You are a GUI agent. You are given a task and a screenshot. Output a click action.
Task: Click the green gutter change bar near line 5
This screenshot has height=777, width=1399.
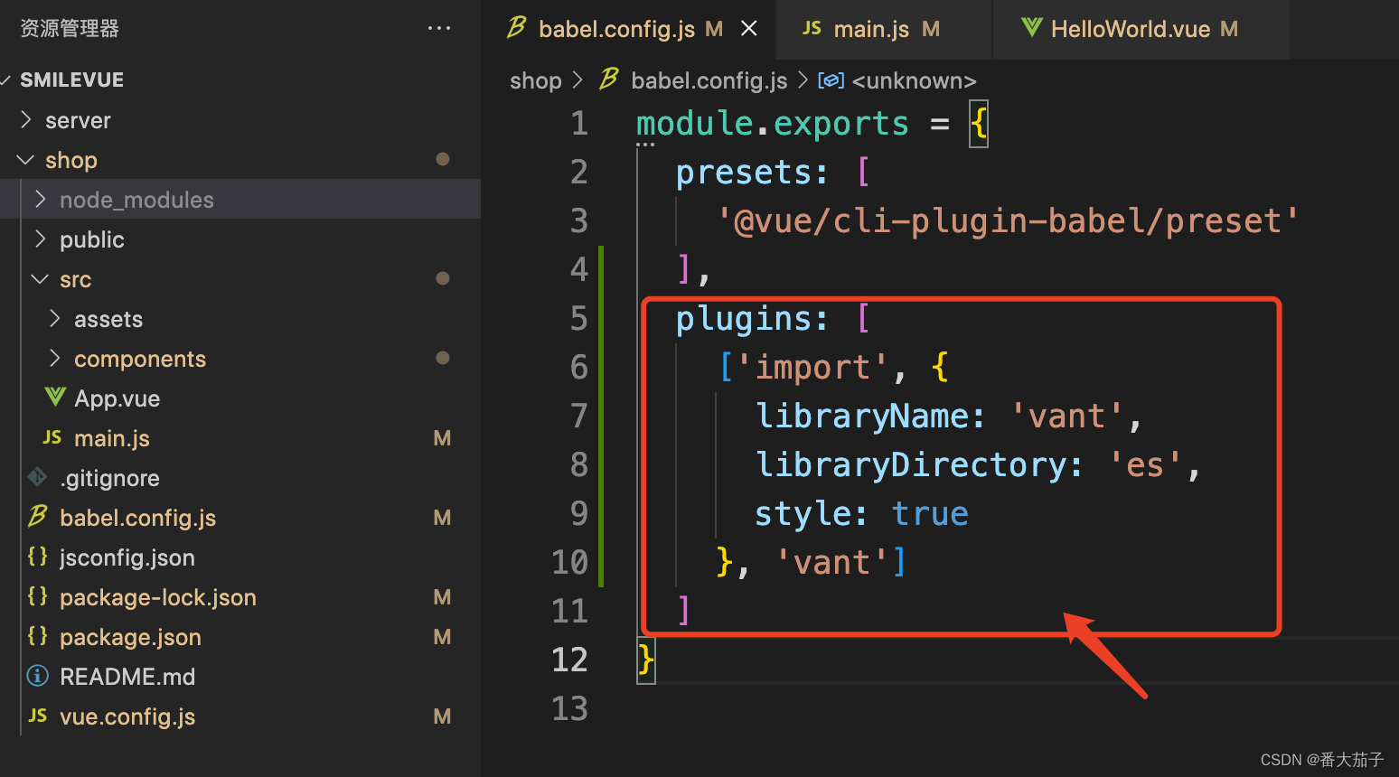603,317
